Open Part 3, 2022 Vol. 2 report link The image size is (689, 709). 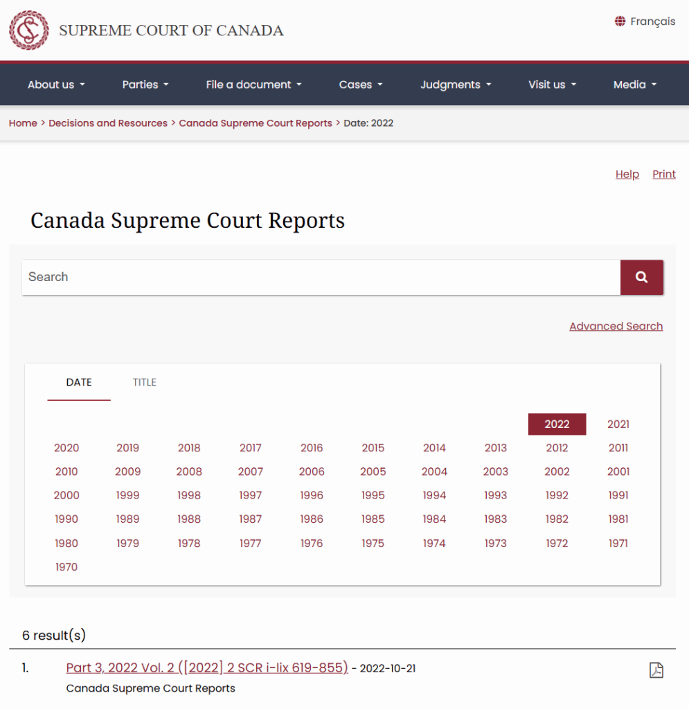pos(207,667)
